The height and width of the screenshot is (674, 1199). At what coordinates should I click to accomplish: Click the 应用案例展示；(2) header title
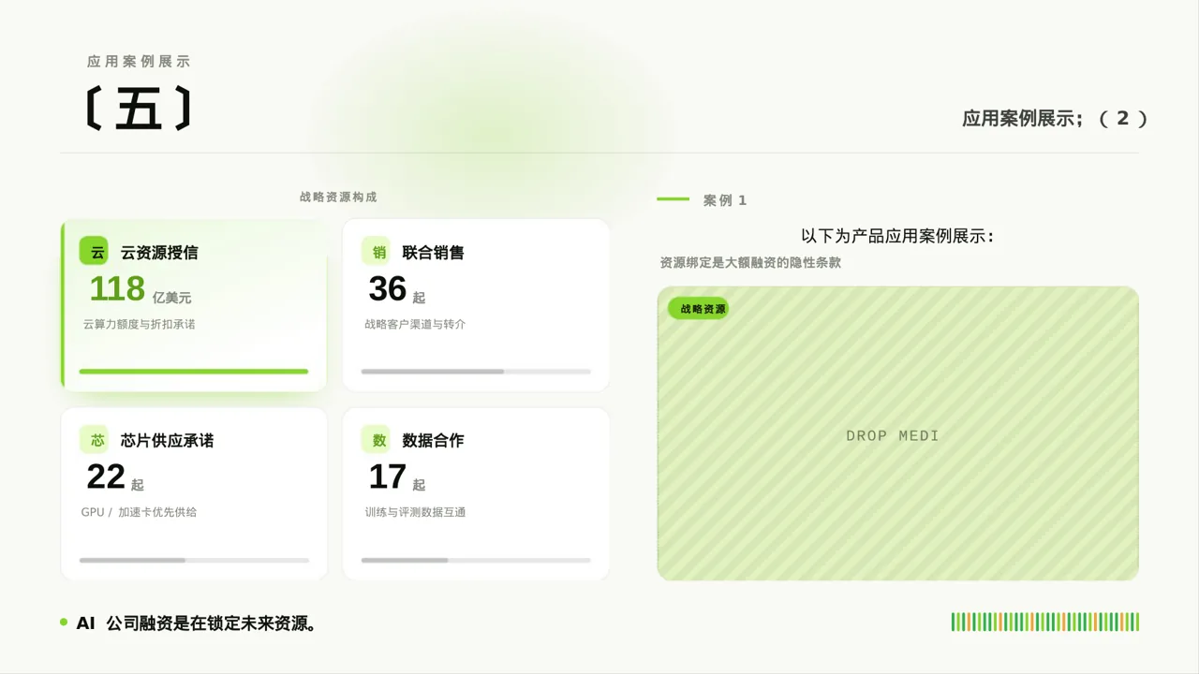click(x=1055, y=119)
